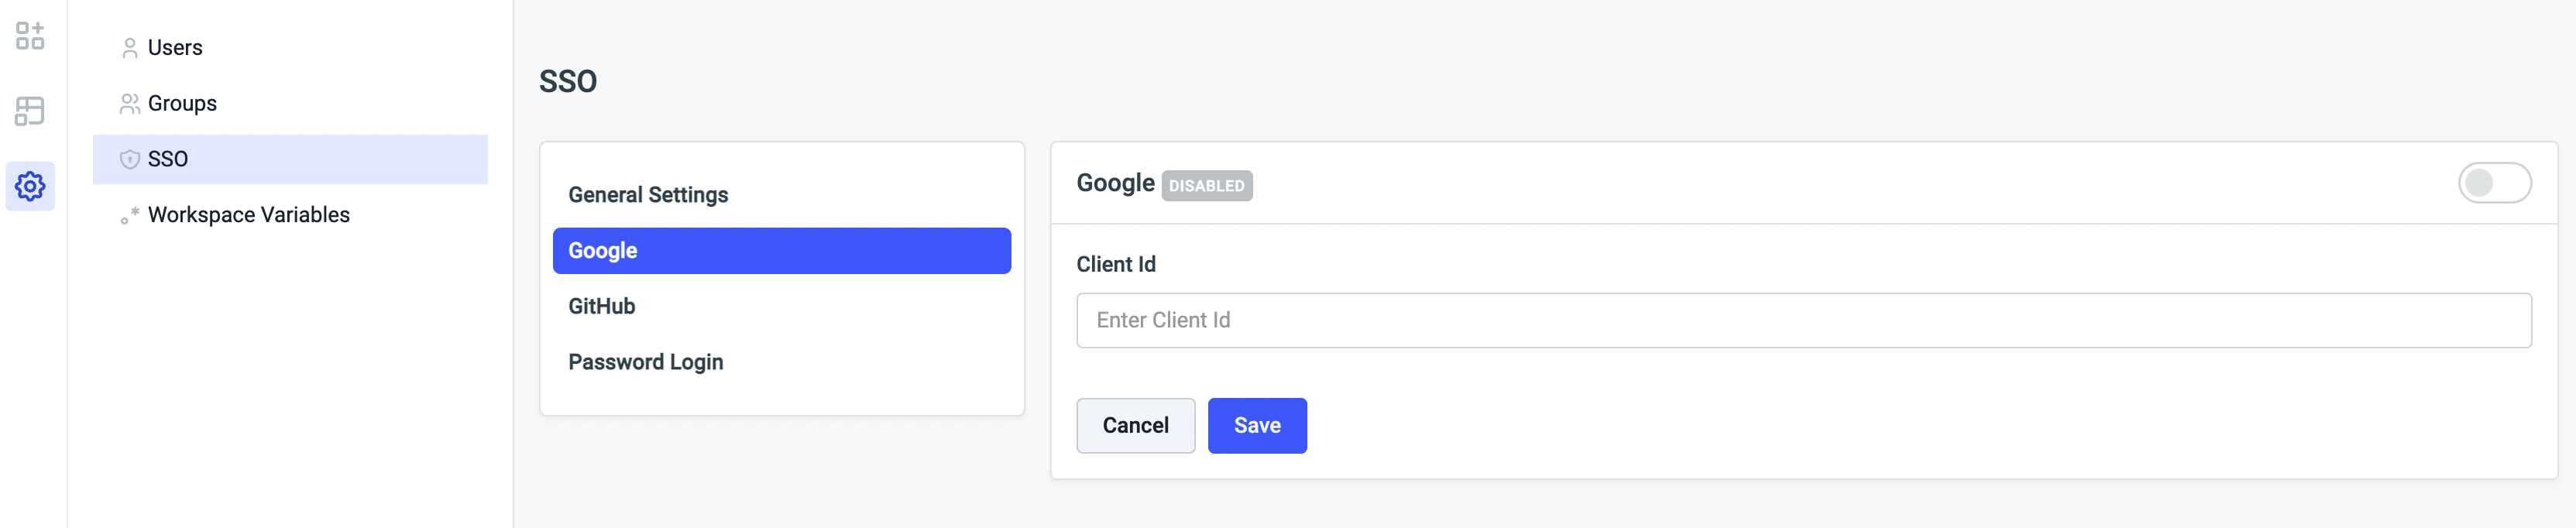Click the shield icon beside SSO
Viewport: 2576px width, 528px height.
click(x=130, y=160)
